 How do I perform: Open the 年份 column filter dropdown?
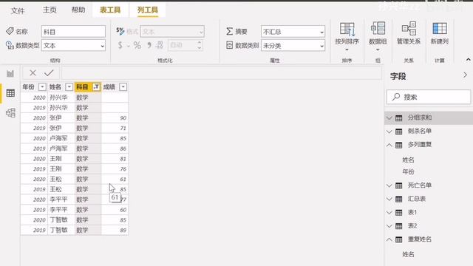(42, 87)
